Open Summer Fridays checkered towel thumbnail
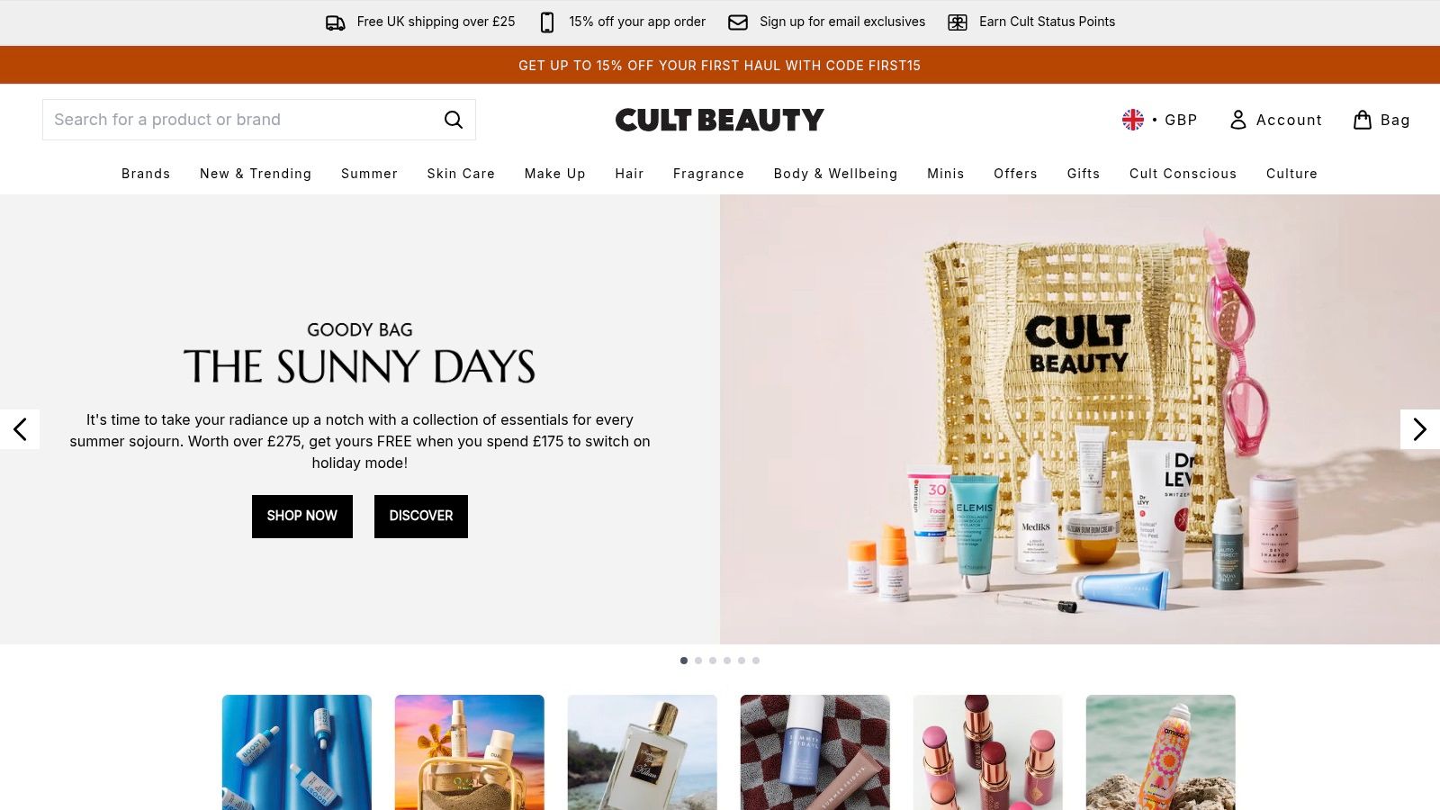The width and height of the screenshot is (1440, 810). coord(815,752)
